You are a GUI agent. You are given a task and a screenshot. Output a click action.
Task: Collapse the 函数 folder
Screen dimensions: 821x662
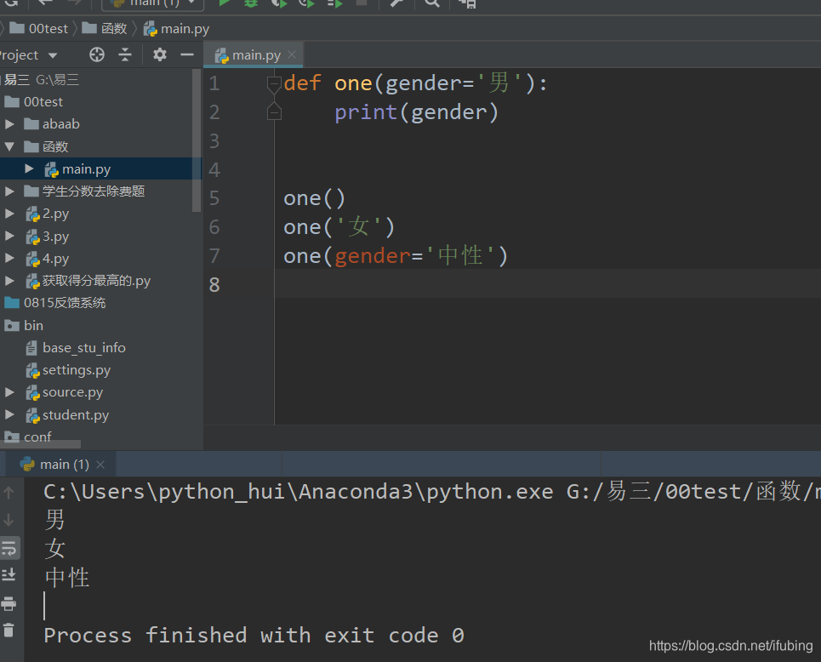pos(9,146)
